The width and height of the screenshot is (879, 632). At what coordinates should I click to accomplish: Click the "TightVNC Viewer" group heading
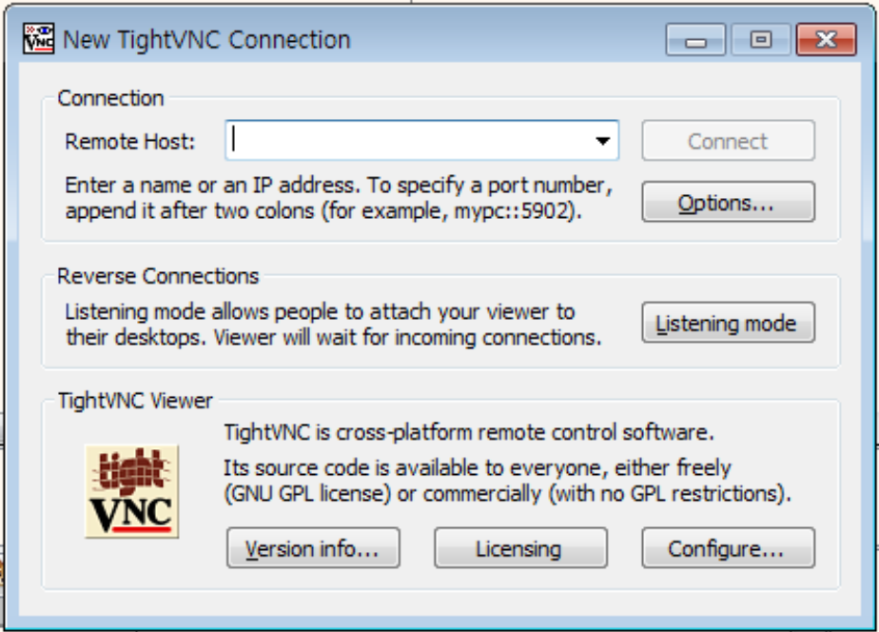(x=135, y=401)
